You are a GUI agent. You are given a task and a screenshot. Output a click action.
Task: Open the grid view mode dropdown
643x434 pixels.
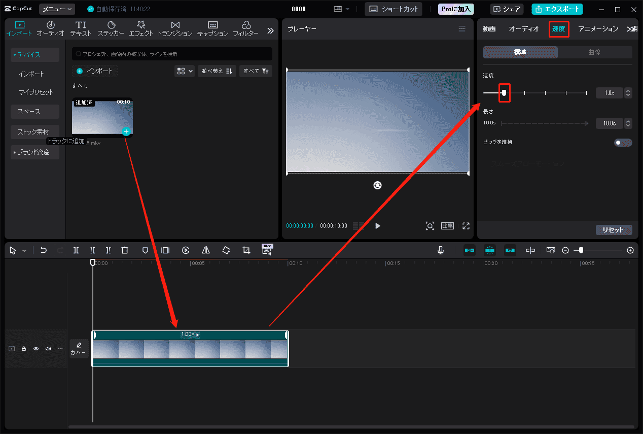(185, 71)
